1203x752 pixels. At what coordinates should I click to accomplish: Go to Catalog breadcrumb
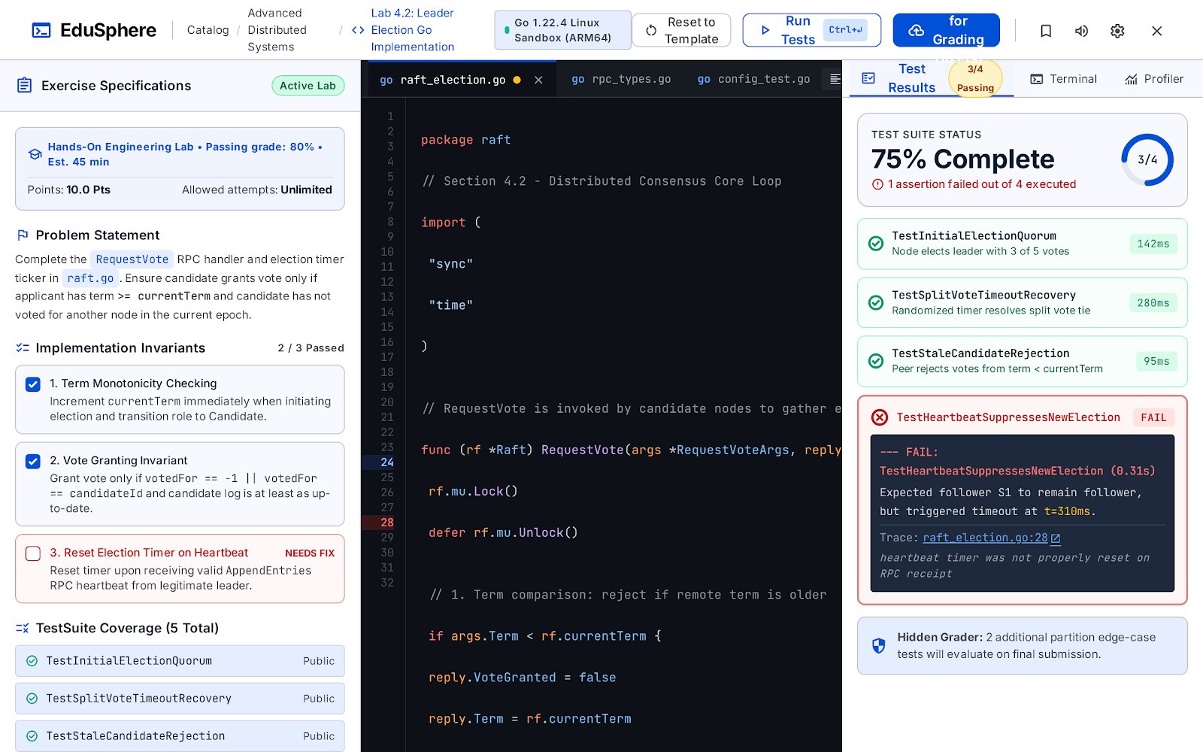[208, 30]
